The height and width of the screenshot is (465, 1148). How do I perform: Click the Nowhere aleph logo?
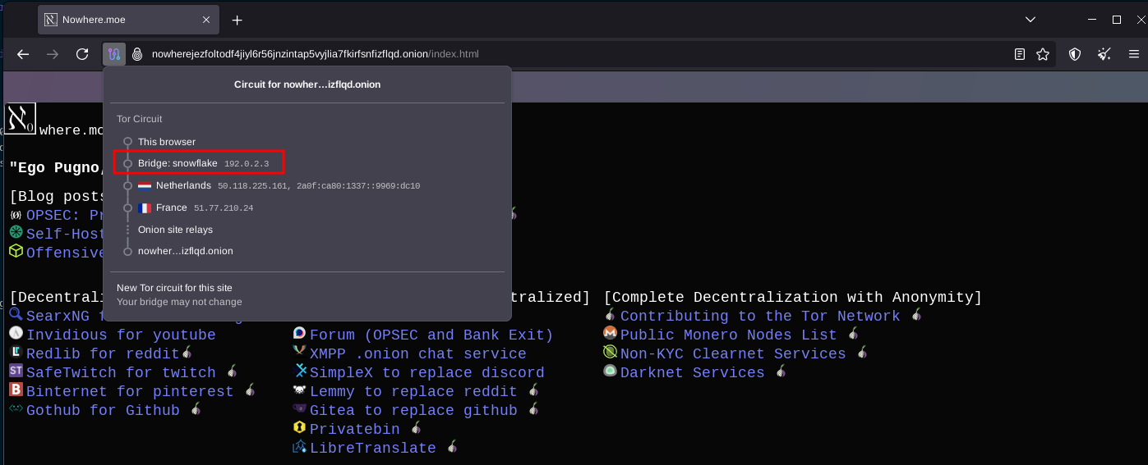click(21, 118)
